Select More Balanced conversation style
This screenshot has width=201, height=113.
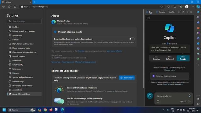pyautogui.click(x=170, y=58)
